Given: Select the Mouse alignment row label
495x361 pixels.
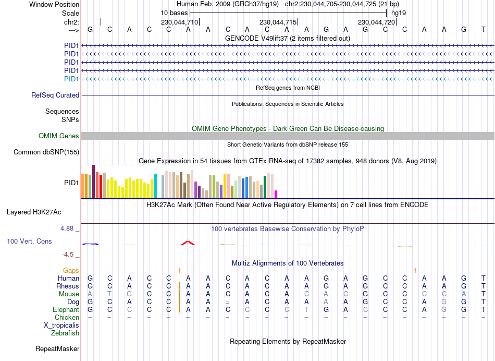Looking at the screenshot, I should click(69, 294).
